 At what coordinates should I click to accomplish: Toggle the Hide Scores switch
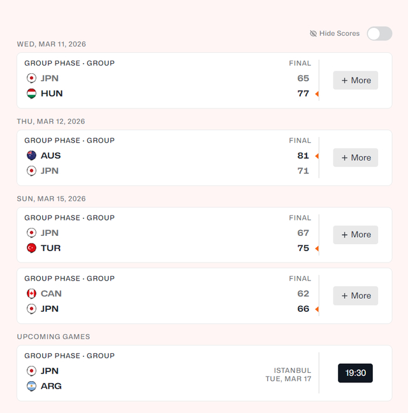[x=379, y=34]
